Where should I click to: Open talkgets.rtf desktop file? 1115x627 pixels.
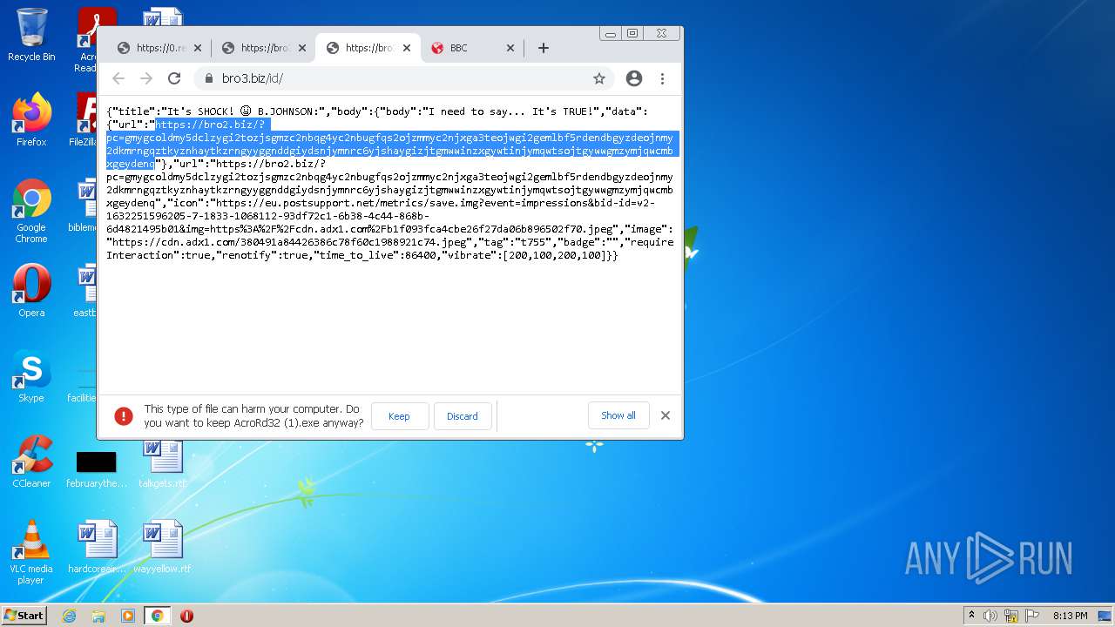pyautogui.click(x=163, y=462)
